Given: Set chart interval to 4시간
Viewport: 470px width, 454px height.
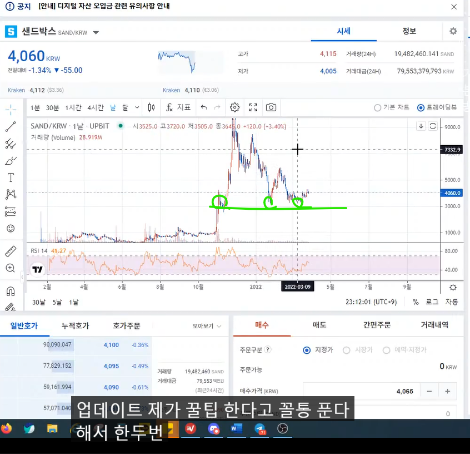Looking at the screenshot, I should (96, 107).
